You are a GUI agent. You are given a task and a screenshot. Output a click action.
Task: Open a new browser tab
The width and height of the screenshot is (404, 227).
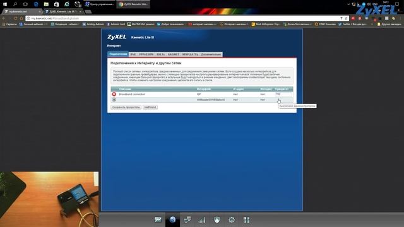click(88, 11)
